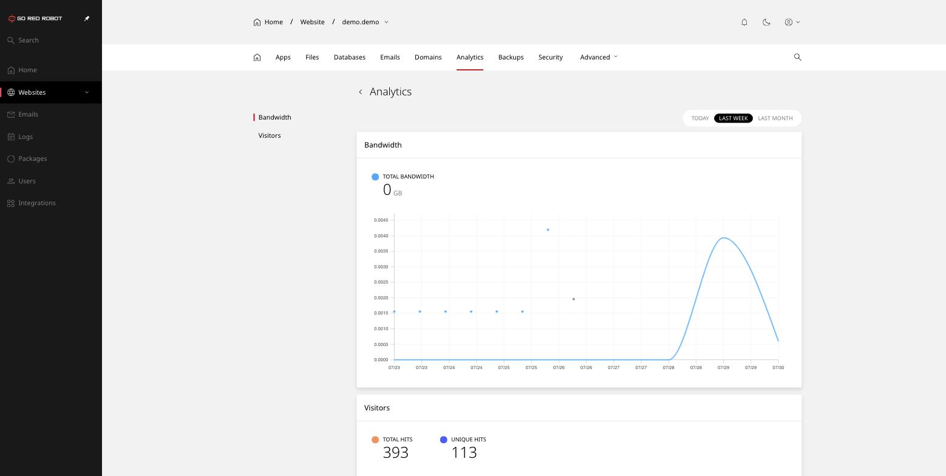The image size is (946, 476).
Task: Collapse the Websites sidebar section
Action: [x=87, y=92]
